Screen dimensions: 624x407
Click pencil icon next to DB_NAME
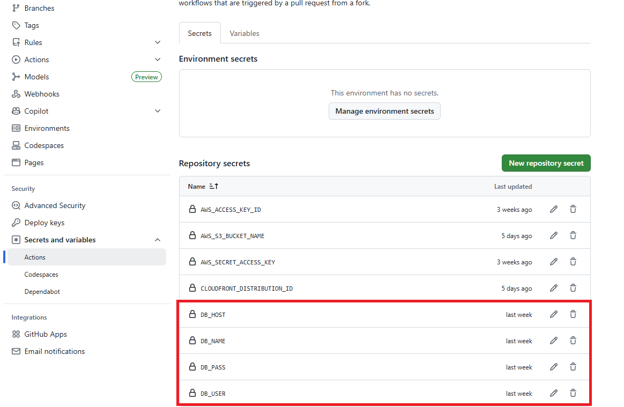pyautogui.click(x=554, y=341)
